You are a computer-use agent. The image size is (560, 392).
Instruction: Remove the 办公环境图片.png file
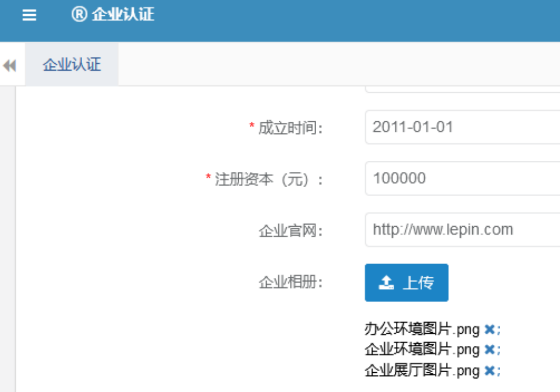489,330
